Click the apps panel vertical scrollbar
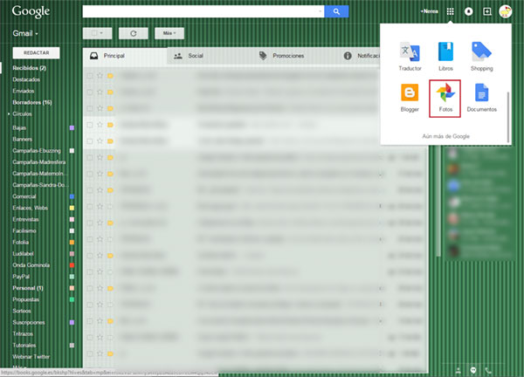 point(508,117)
